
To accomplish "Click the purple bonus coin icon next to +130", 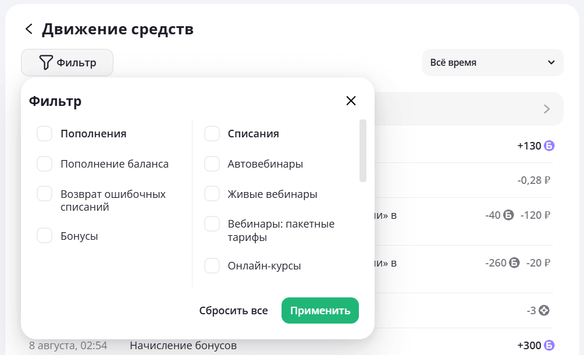I will click(549, 145).
